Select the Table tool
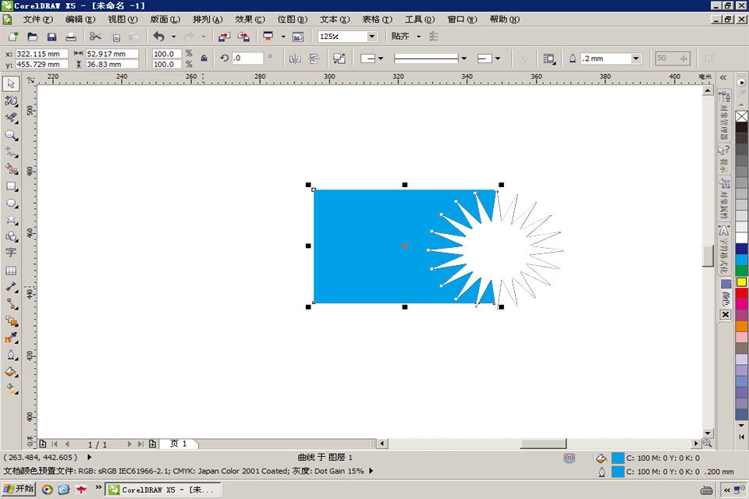The image size is (749, 499). pyautogui.click(x=11, y=271)
